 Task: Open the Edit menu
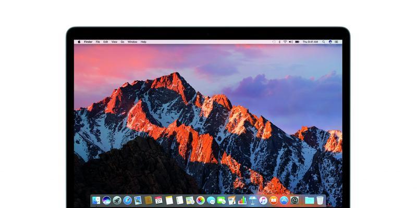click(x=106, y=42)
